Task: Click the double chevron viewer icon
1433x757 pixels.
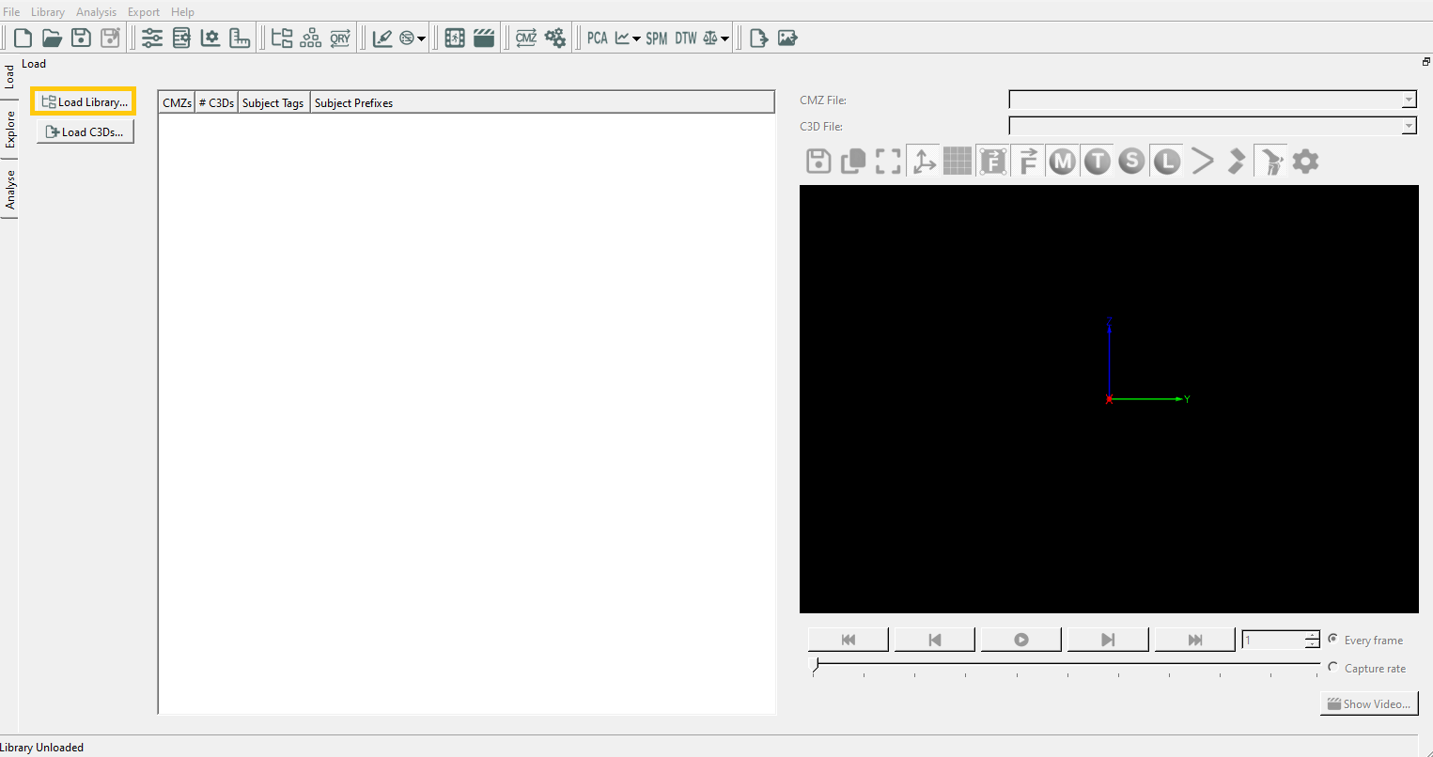Action: (x=1237, y=162)
